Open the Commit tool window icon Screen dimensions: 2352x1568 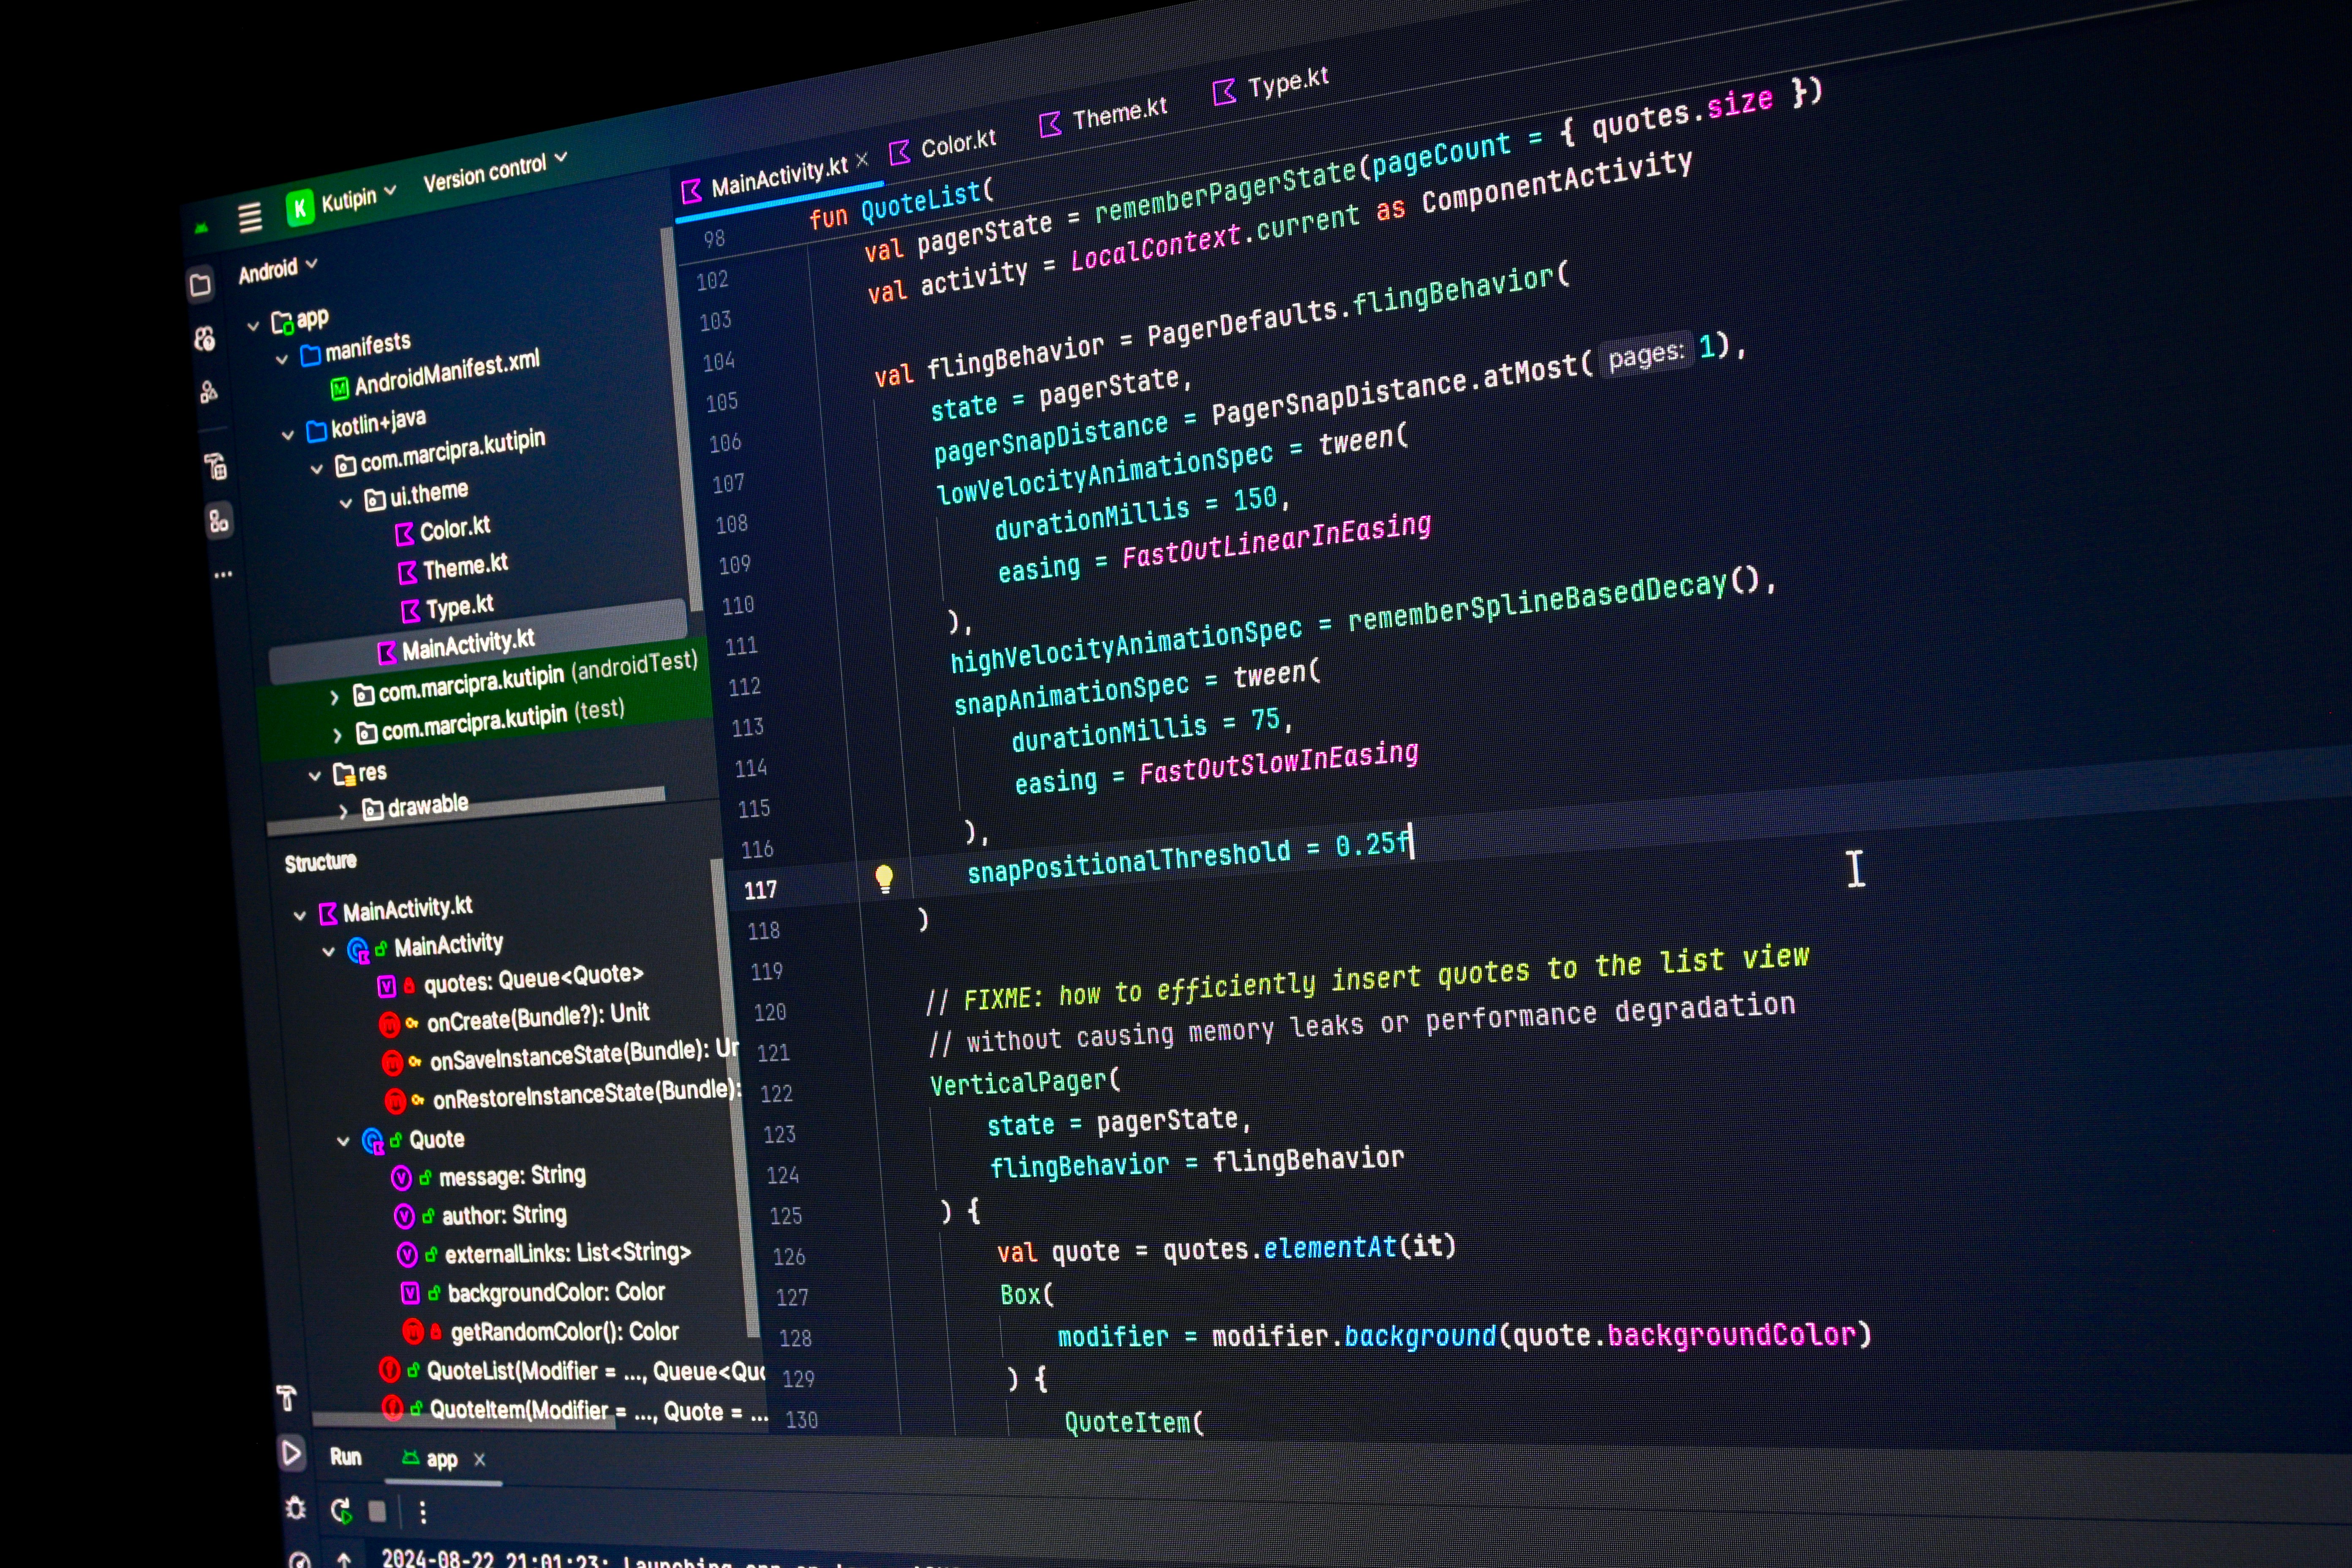[205, 339]
